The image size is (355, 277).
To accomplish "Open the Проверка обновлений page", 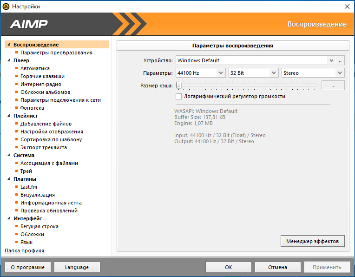I will tap(49, 211).
